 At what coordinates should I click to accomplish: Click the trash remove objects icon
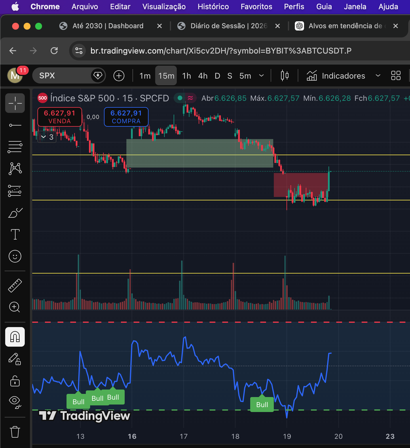tap(15, 432)
